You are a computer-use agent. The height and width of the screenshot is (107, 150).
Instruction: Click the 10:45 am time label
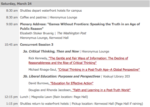[x=11, y=45]
